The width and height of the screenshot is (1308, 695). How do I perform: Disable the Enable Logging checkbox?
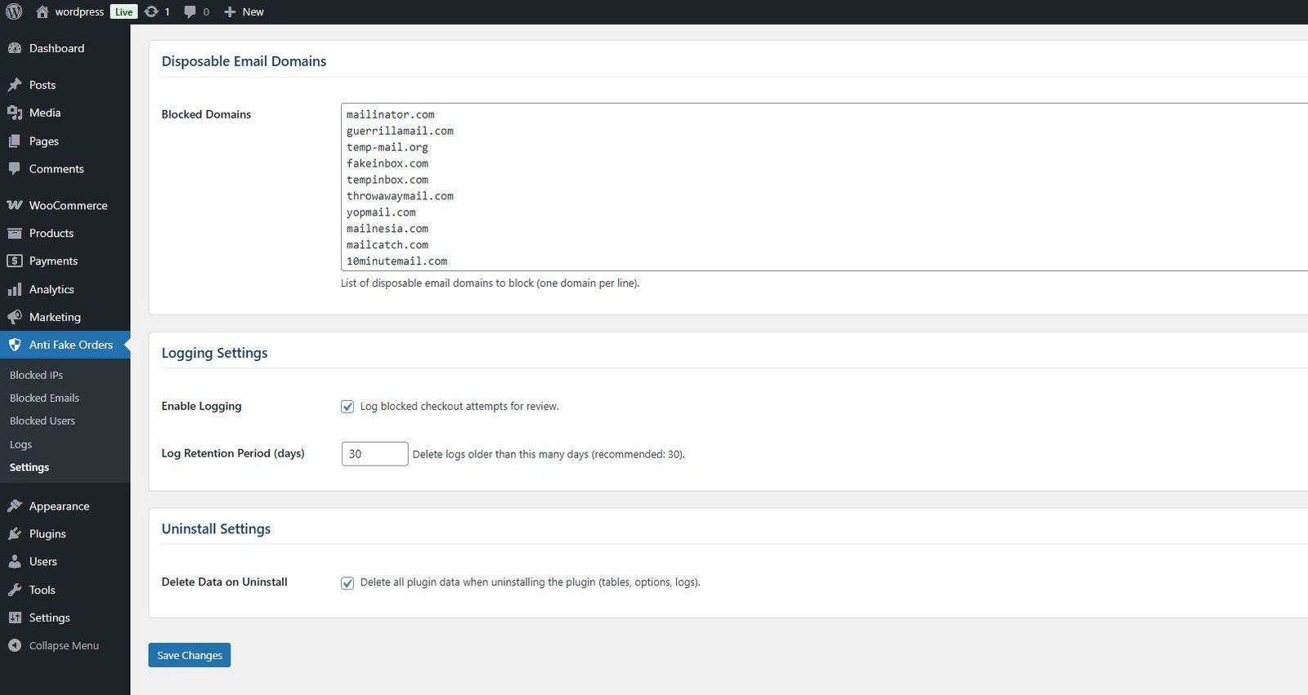(347, 407)
